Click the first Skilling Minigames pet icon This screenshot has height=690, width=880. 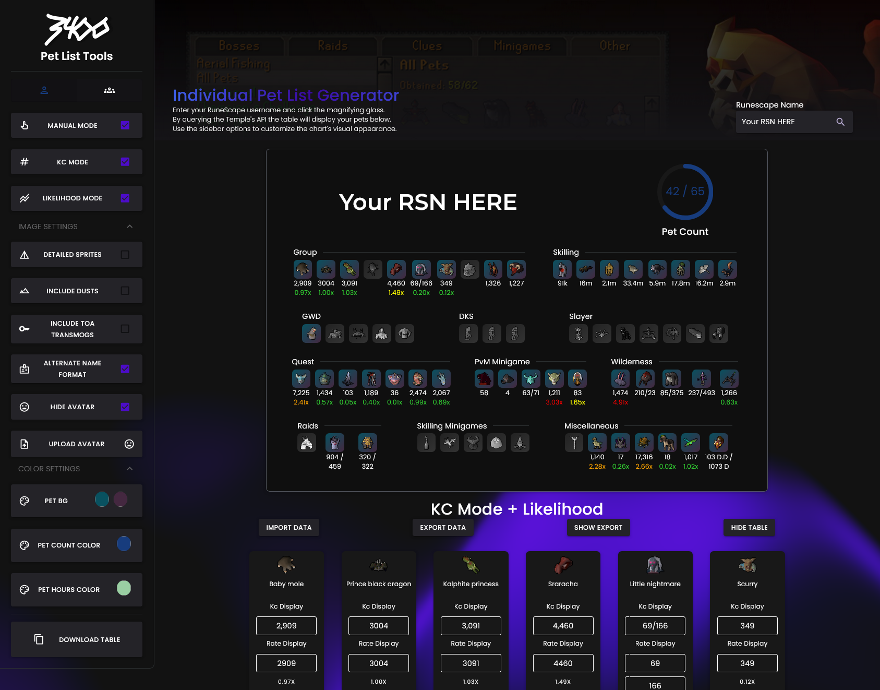click(426, 443)
